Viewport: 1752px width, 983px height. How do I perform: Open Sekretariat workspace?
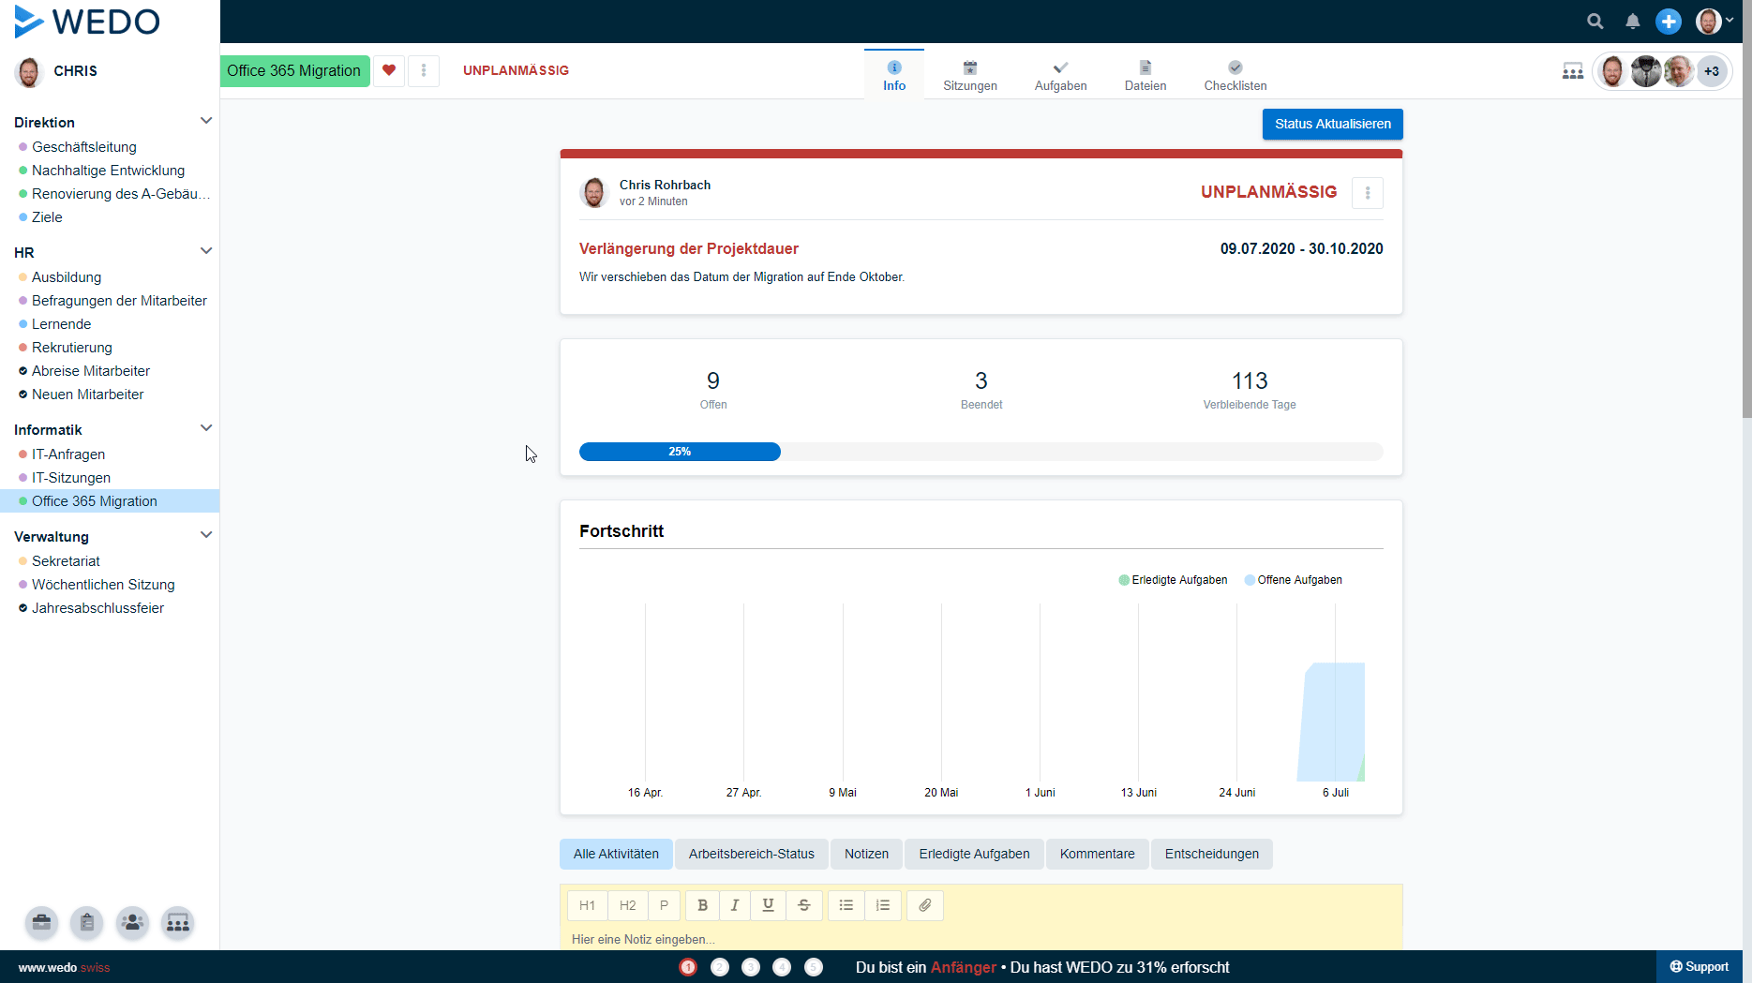tap(66, 561)
